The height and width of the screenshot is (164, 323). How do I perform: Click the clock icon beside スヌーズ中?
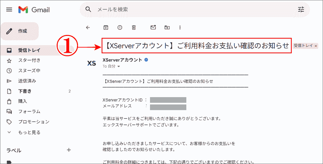pos(9,71)
